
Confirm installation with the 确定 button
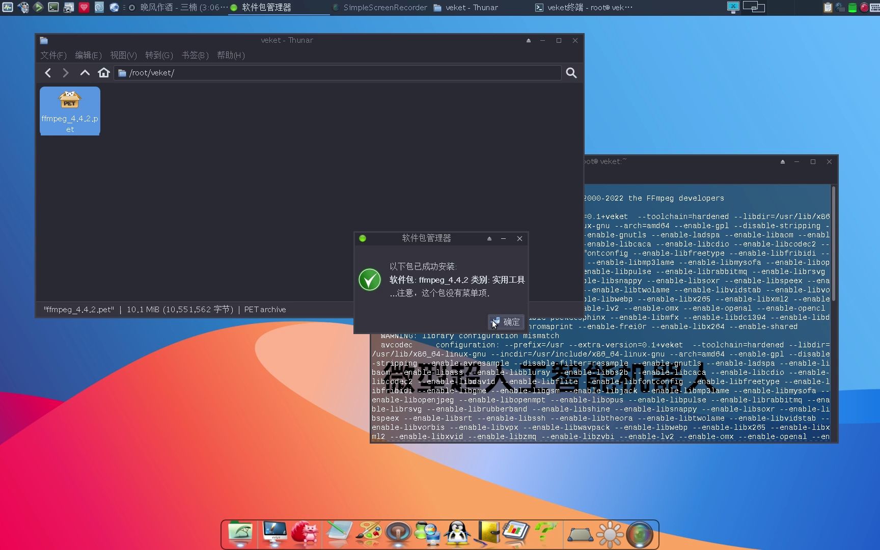506,321
